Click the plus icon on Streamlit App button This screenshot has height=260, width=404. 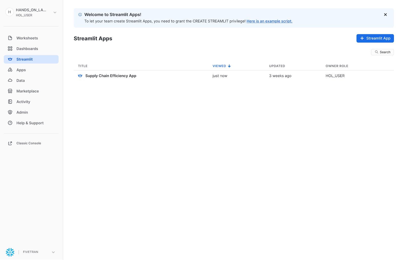pos(362,38)
